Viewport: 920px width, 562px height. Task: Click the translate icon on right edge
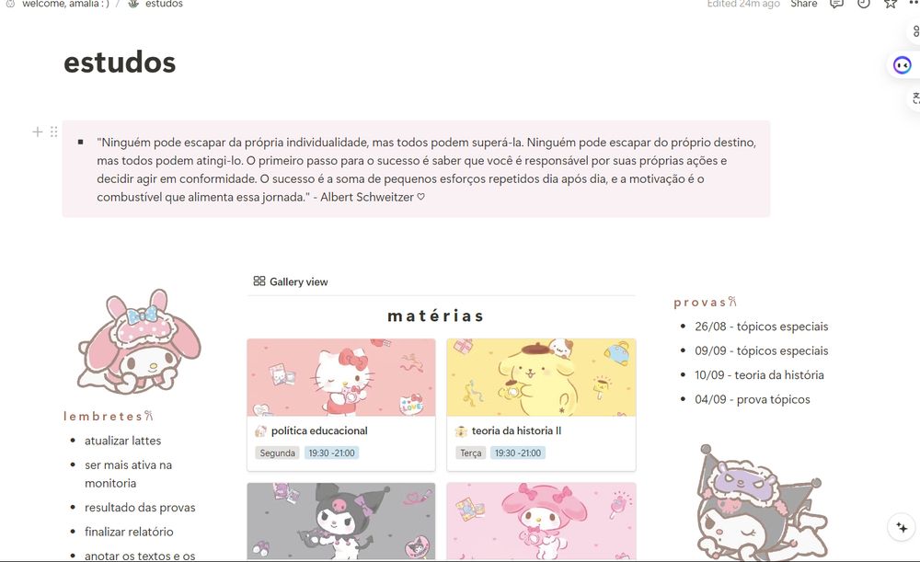click(915, 98)
